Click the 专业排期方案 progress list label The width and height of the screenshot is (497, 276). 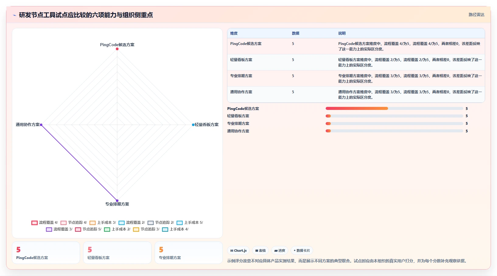238,124
